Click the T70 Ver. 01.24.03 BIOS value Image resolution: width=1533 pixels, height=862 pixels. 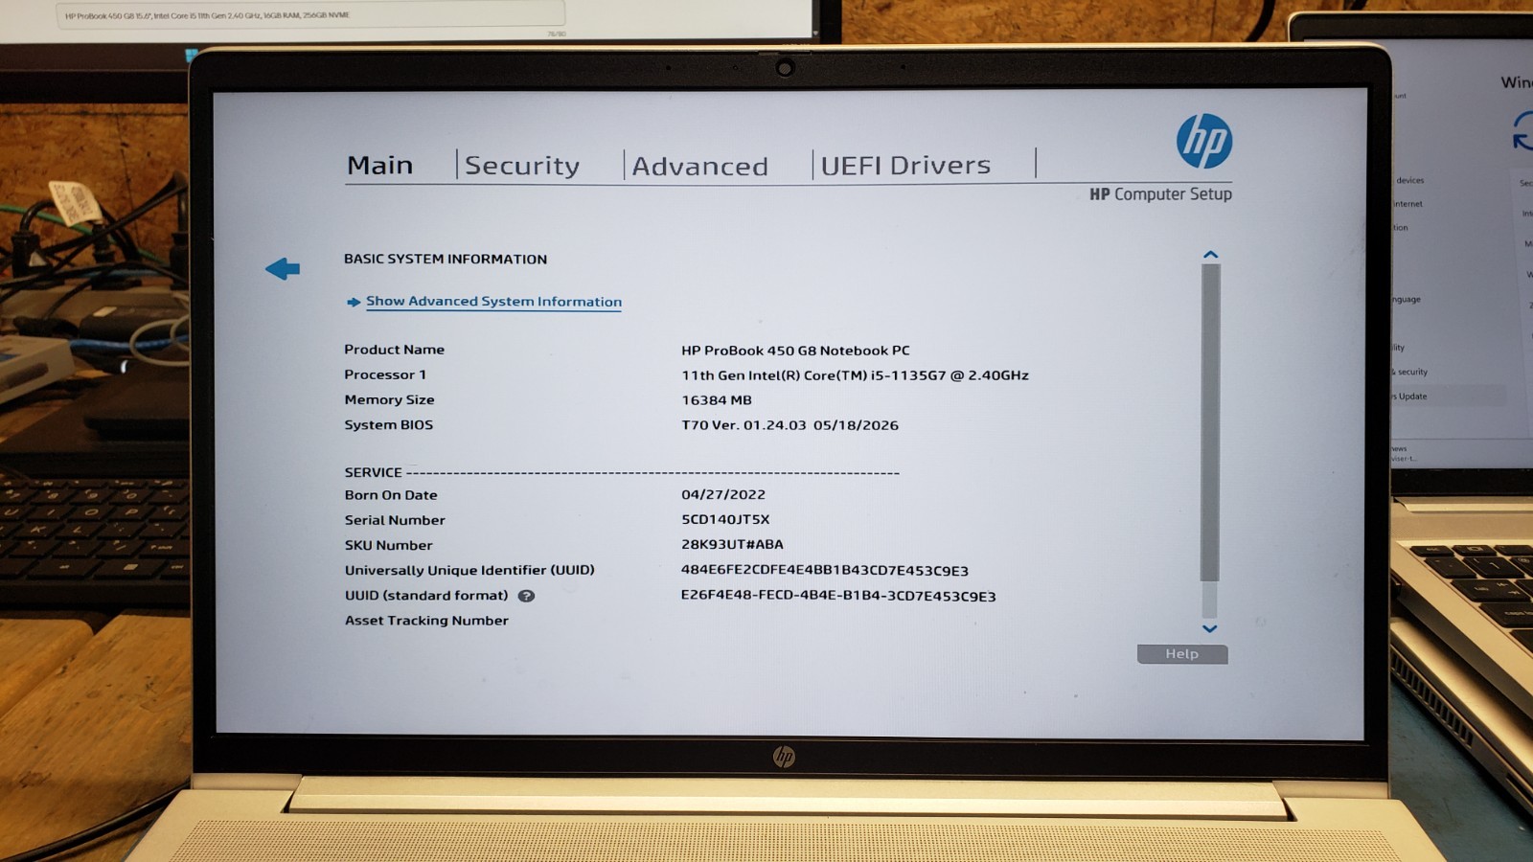point(789,425)
